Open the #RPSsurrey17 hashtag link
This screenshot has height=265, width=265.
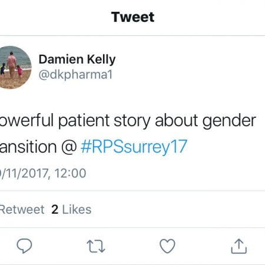134,147
